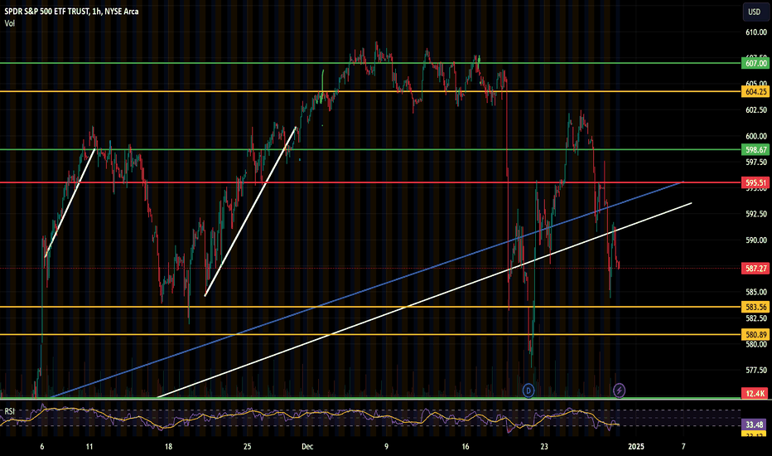Click the dividend 'D' event marker icon
The width and height of the screenshot is (772, 456).
click(528, 391)
